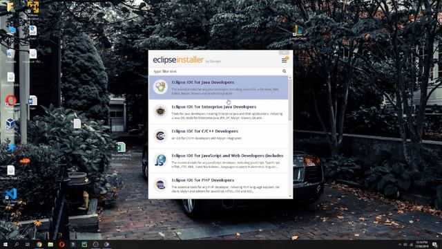The height and width of the screenshot is (249, 442).
Task: Select Eclipse IDE for C/C++ Developers
Action: point(218,136)
